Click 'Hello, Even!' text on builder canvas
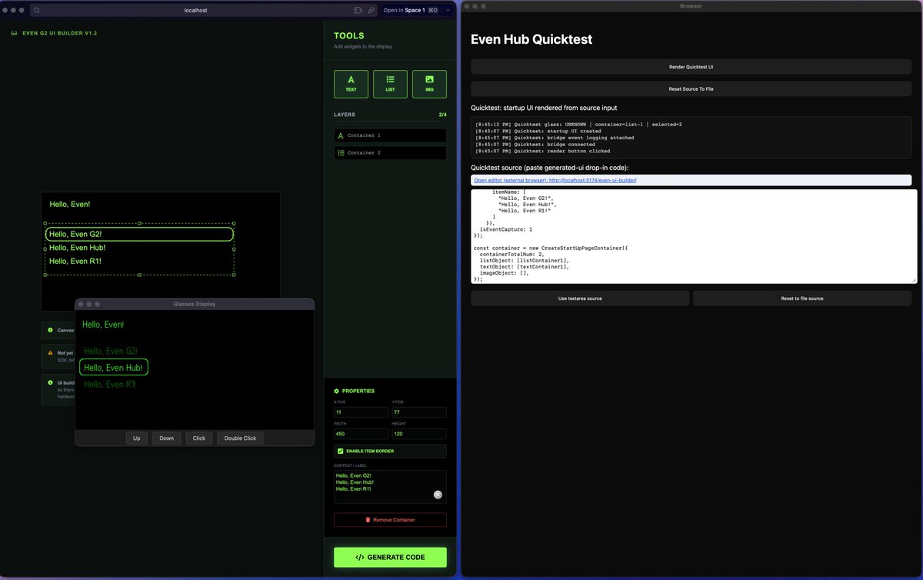 tap(70, 204)
